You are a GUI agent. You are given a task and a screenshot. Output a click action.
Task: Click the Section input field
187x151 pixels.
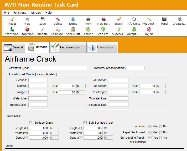tap(38, 80)
